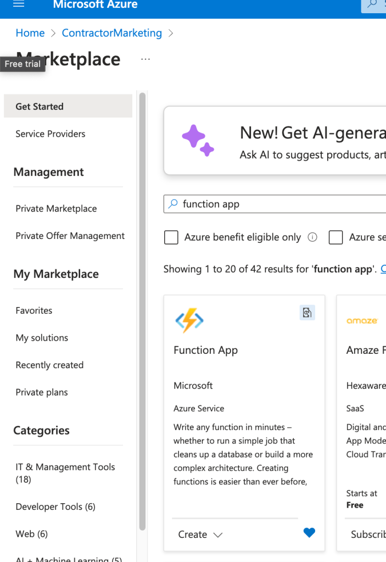This screenshot has height=562, width=386.
Task: Click the amaze logo on Amaze card
Action: coord(362,321)
